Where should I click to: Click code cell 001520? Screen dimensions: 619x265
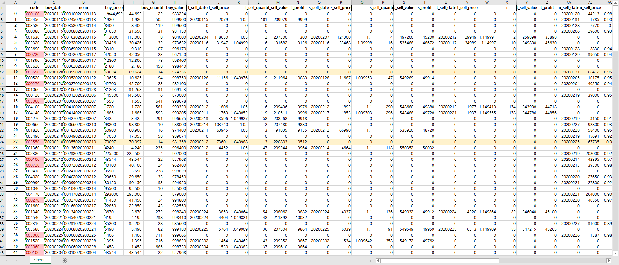click(35, 241)
